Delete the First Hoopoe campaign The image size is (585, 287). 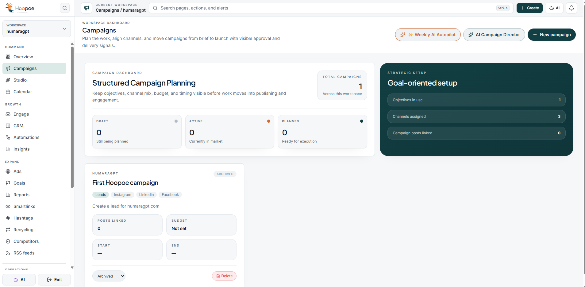224,276
